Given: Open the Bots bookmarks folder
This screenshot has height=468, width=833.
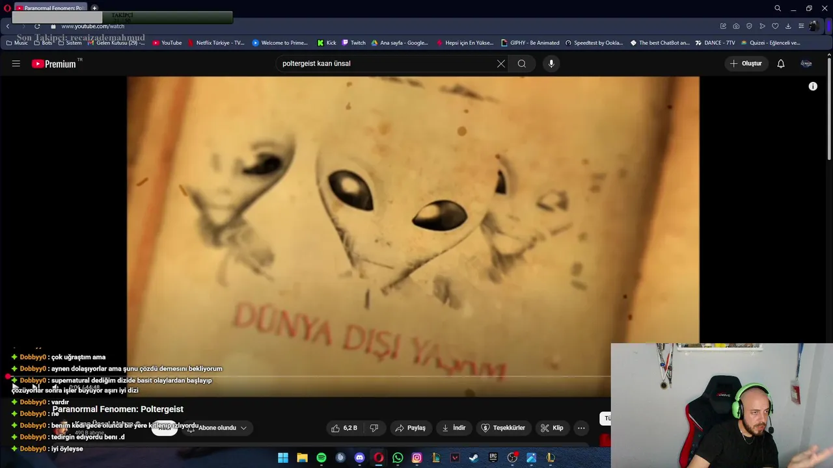Looking at the screenshot, I should click(x=43, y=43).
